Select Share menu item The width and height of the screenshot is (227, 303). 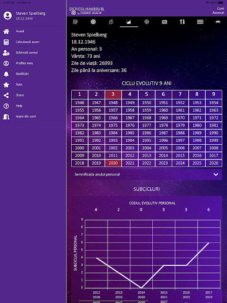[x=20, y=95]
